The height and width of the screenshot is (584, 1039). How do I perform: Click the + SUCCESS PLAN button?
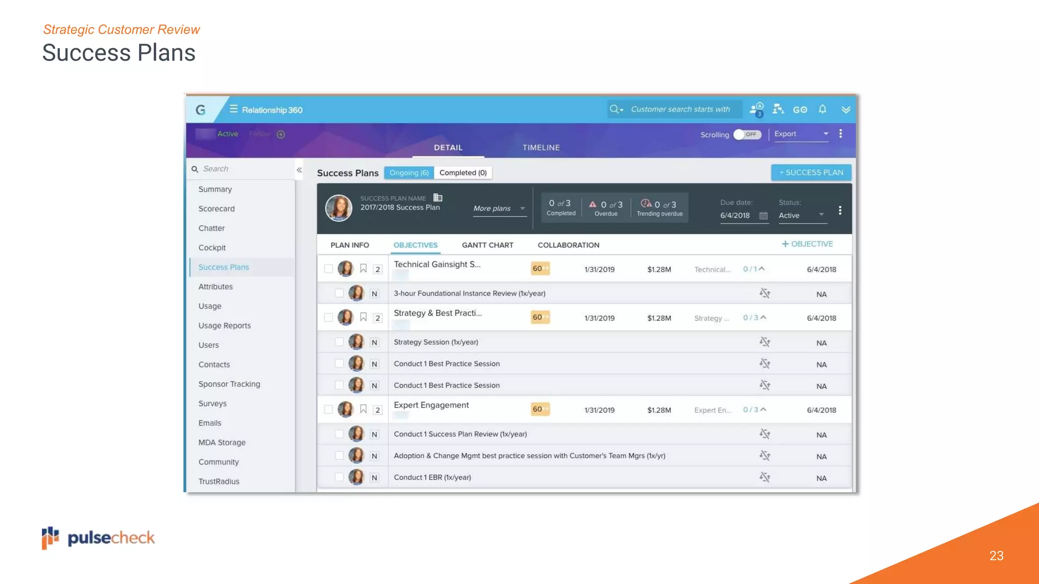[811, 172]
